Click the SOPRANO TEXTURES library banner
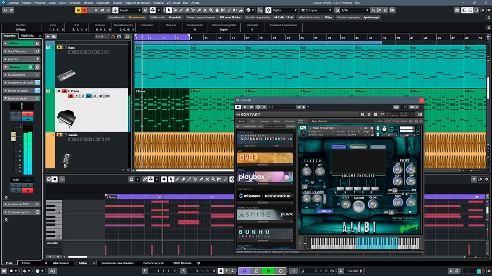 (x=265, y=139)
